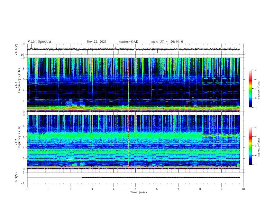Click the "VLF Spectra" plot title
This screenshot has height=212, width=274.
pos(39,42)
